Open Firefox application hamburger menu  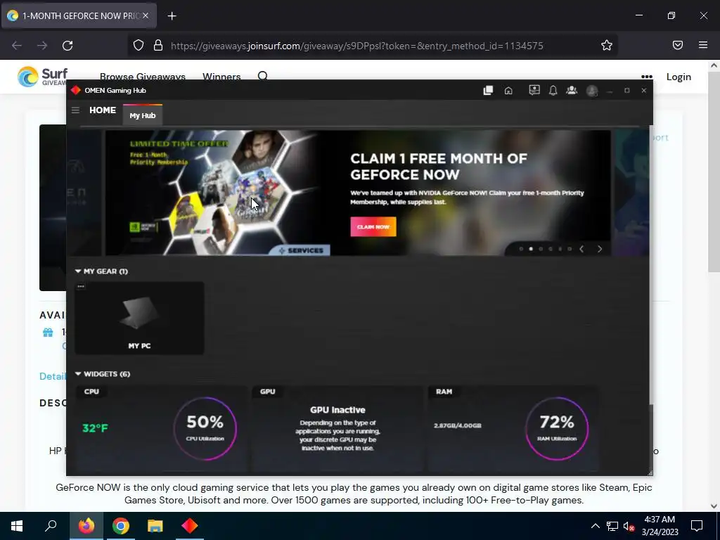pyautogui.click(x=703, y=45)
